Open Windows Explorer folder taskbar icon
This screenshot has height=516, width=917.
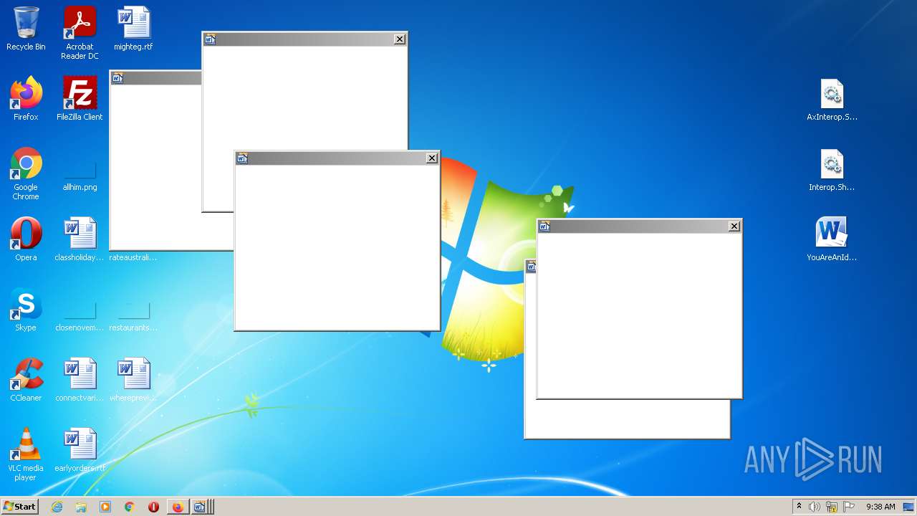pyautogui.click(x=81, y=507)
